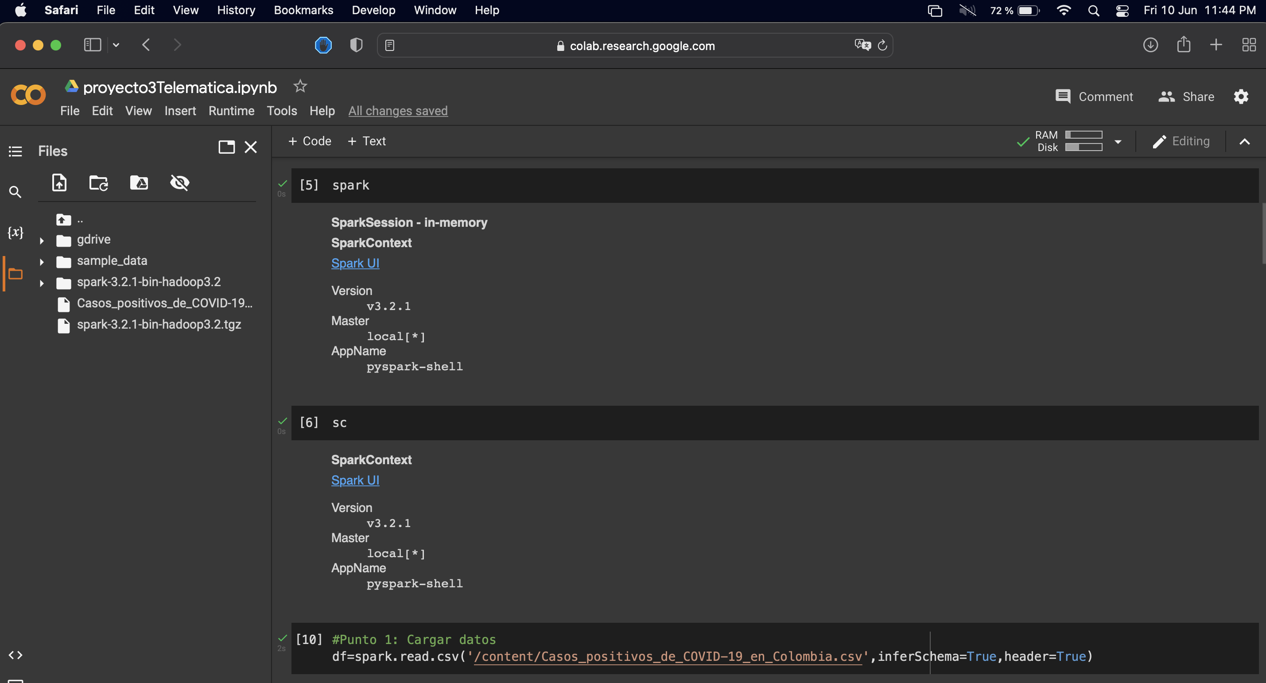Open the Runtime menu
This screenshot has width=1266, height=683.
[x=232, y=111]
